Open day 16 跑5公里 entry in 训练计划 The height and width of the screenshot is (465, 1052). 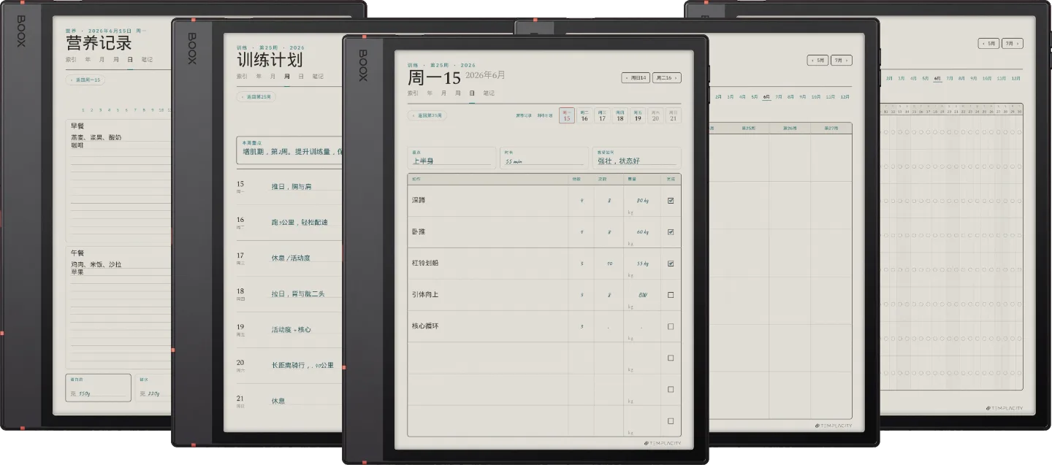289,222
